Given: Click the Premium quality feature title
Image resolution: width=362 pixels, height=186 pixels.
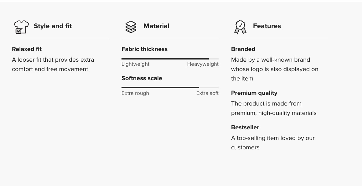Looking at the screenshot, I should tap(254, 93).
